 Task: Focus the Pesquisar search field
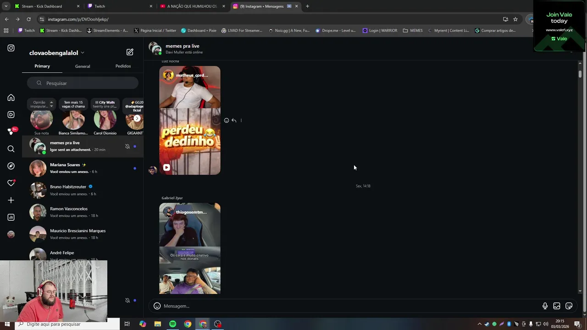point(83,83)
